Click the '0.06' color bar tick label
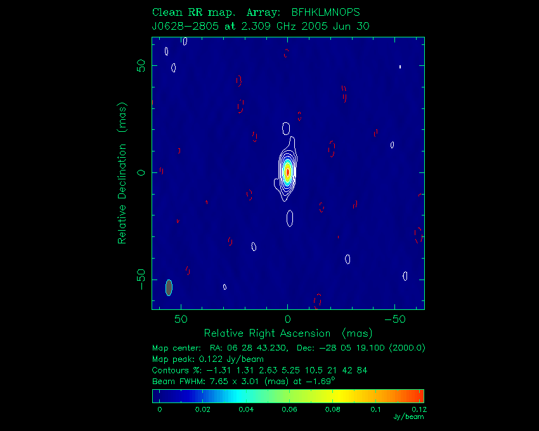Viewport: 539px width, 431px height. pos(289,409)
